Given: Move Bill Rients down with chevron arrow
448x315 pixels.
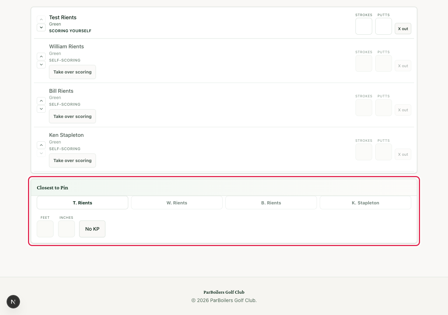Looking at the screenshot, I should click(x=41, y=108).
